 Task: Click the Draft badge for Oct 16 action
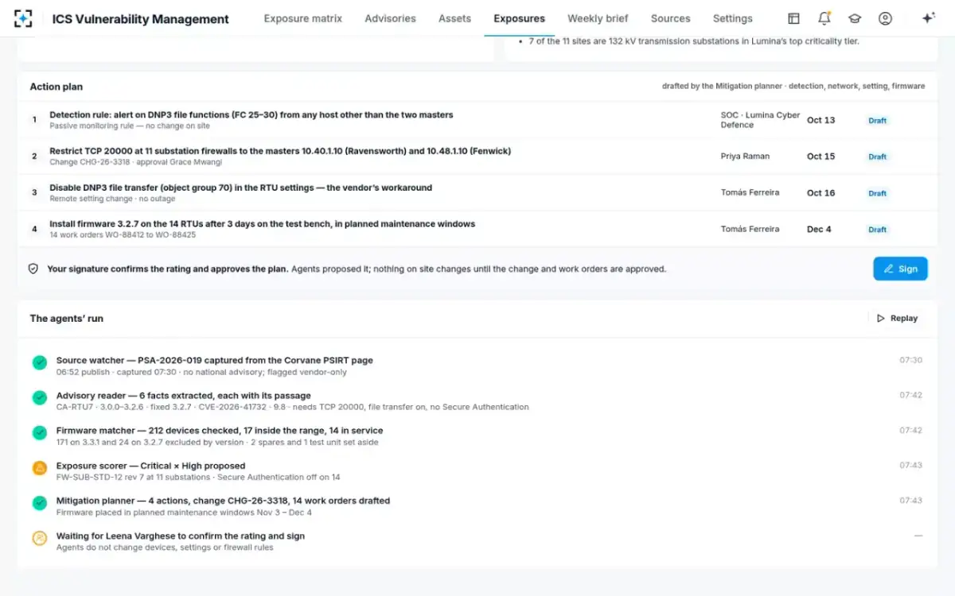point(877,193)
